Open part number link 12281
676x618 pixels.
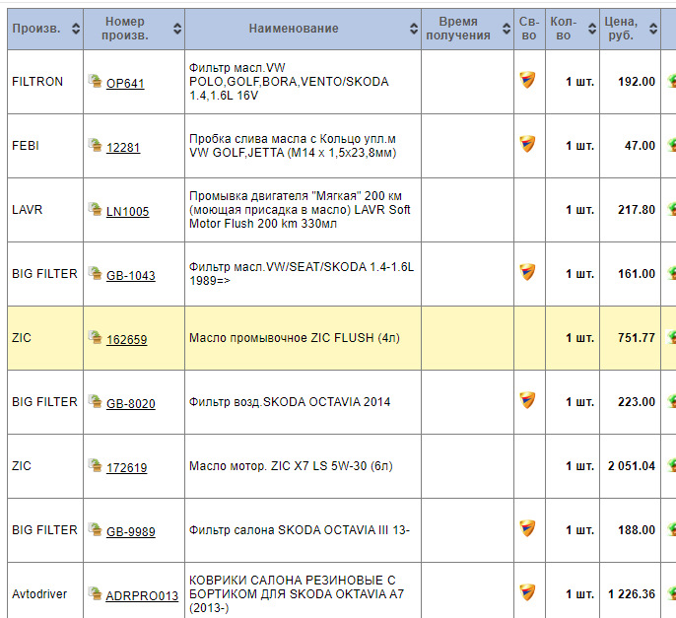coord(123,148)
